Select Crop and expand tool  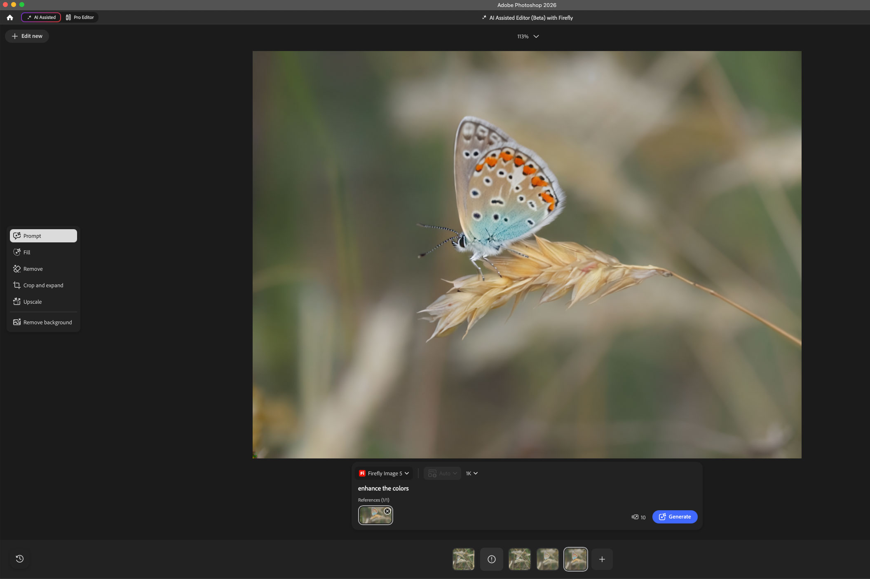pos(43,285)
